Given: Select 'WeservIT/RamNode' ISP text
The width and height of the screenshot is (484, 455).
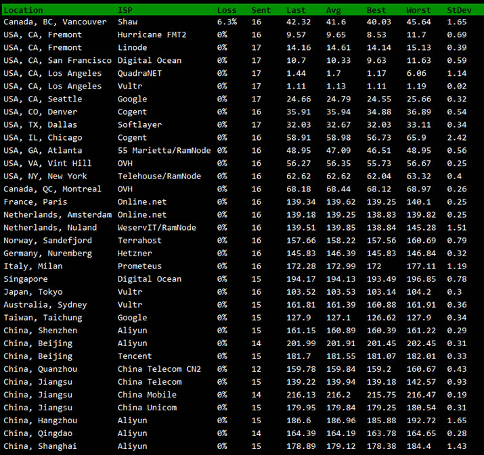Looking at the screenshot, I should click(157, 227).
